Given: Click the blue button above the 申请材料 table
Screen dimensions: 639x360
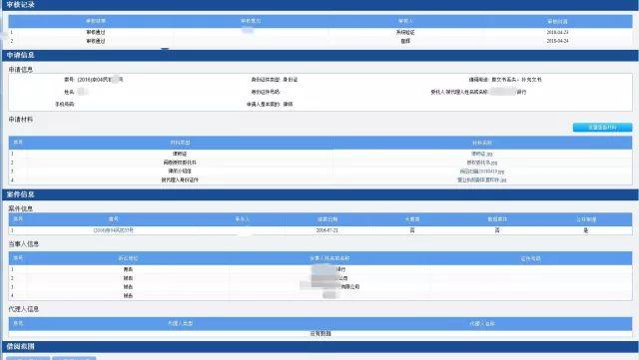Looking at the screenshot, I should pyautogui.click(x=602, y=128).
